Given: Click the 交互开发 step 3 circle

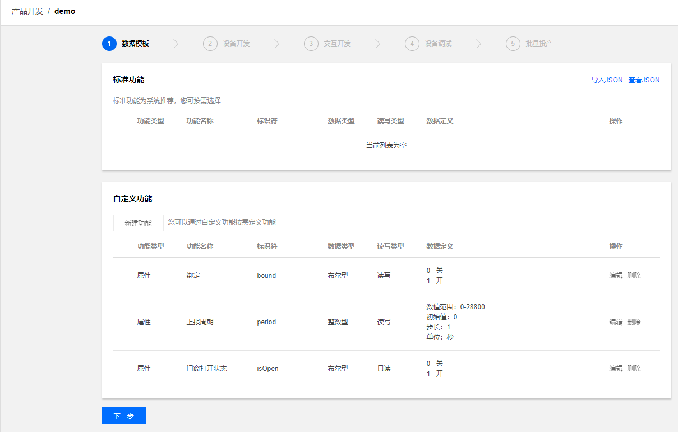Looking at the screenshot, I should [311, 43].
